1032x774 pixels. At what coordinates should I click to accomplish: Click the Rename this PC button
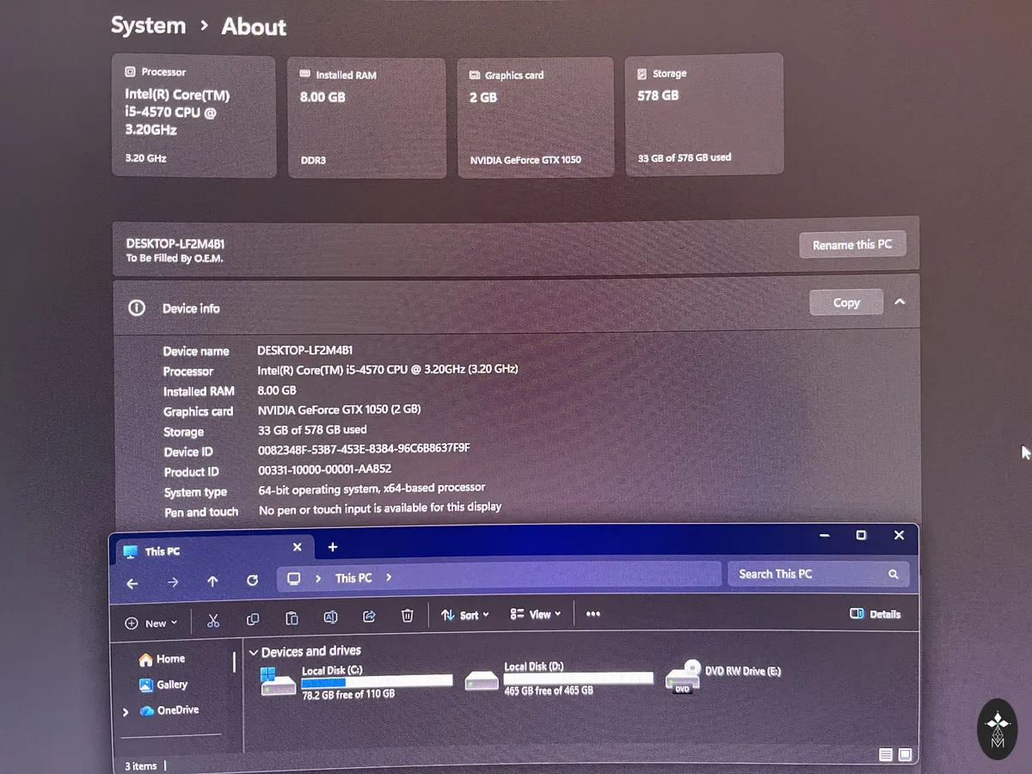(852, 245)
